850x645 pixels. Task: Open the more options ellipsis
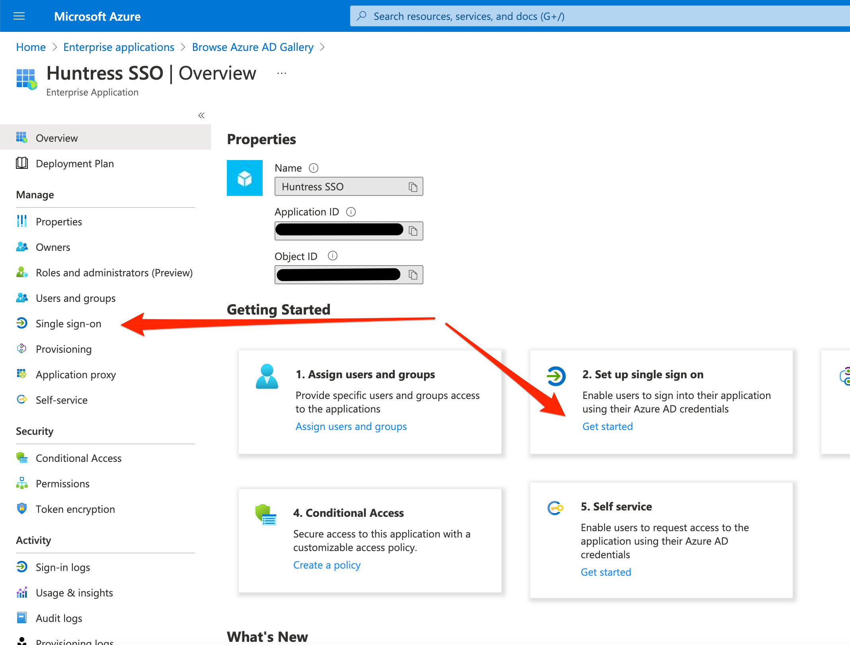(282, 73)
